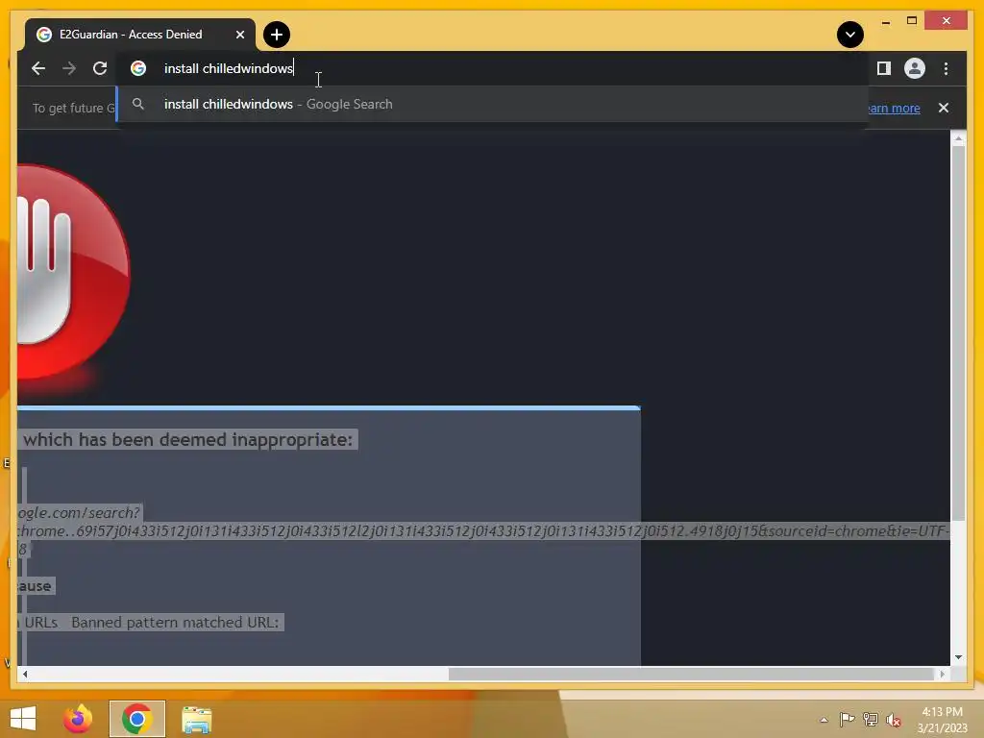The height and width of the screenshot is (738, 984).
Task: Click the search magnifier in suggestion row
Action: point(138,104)
